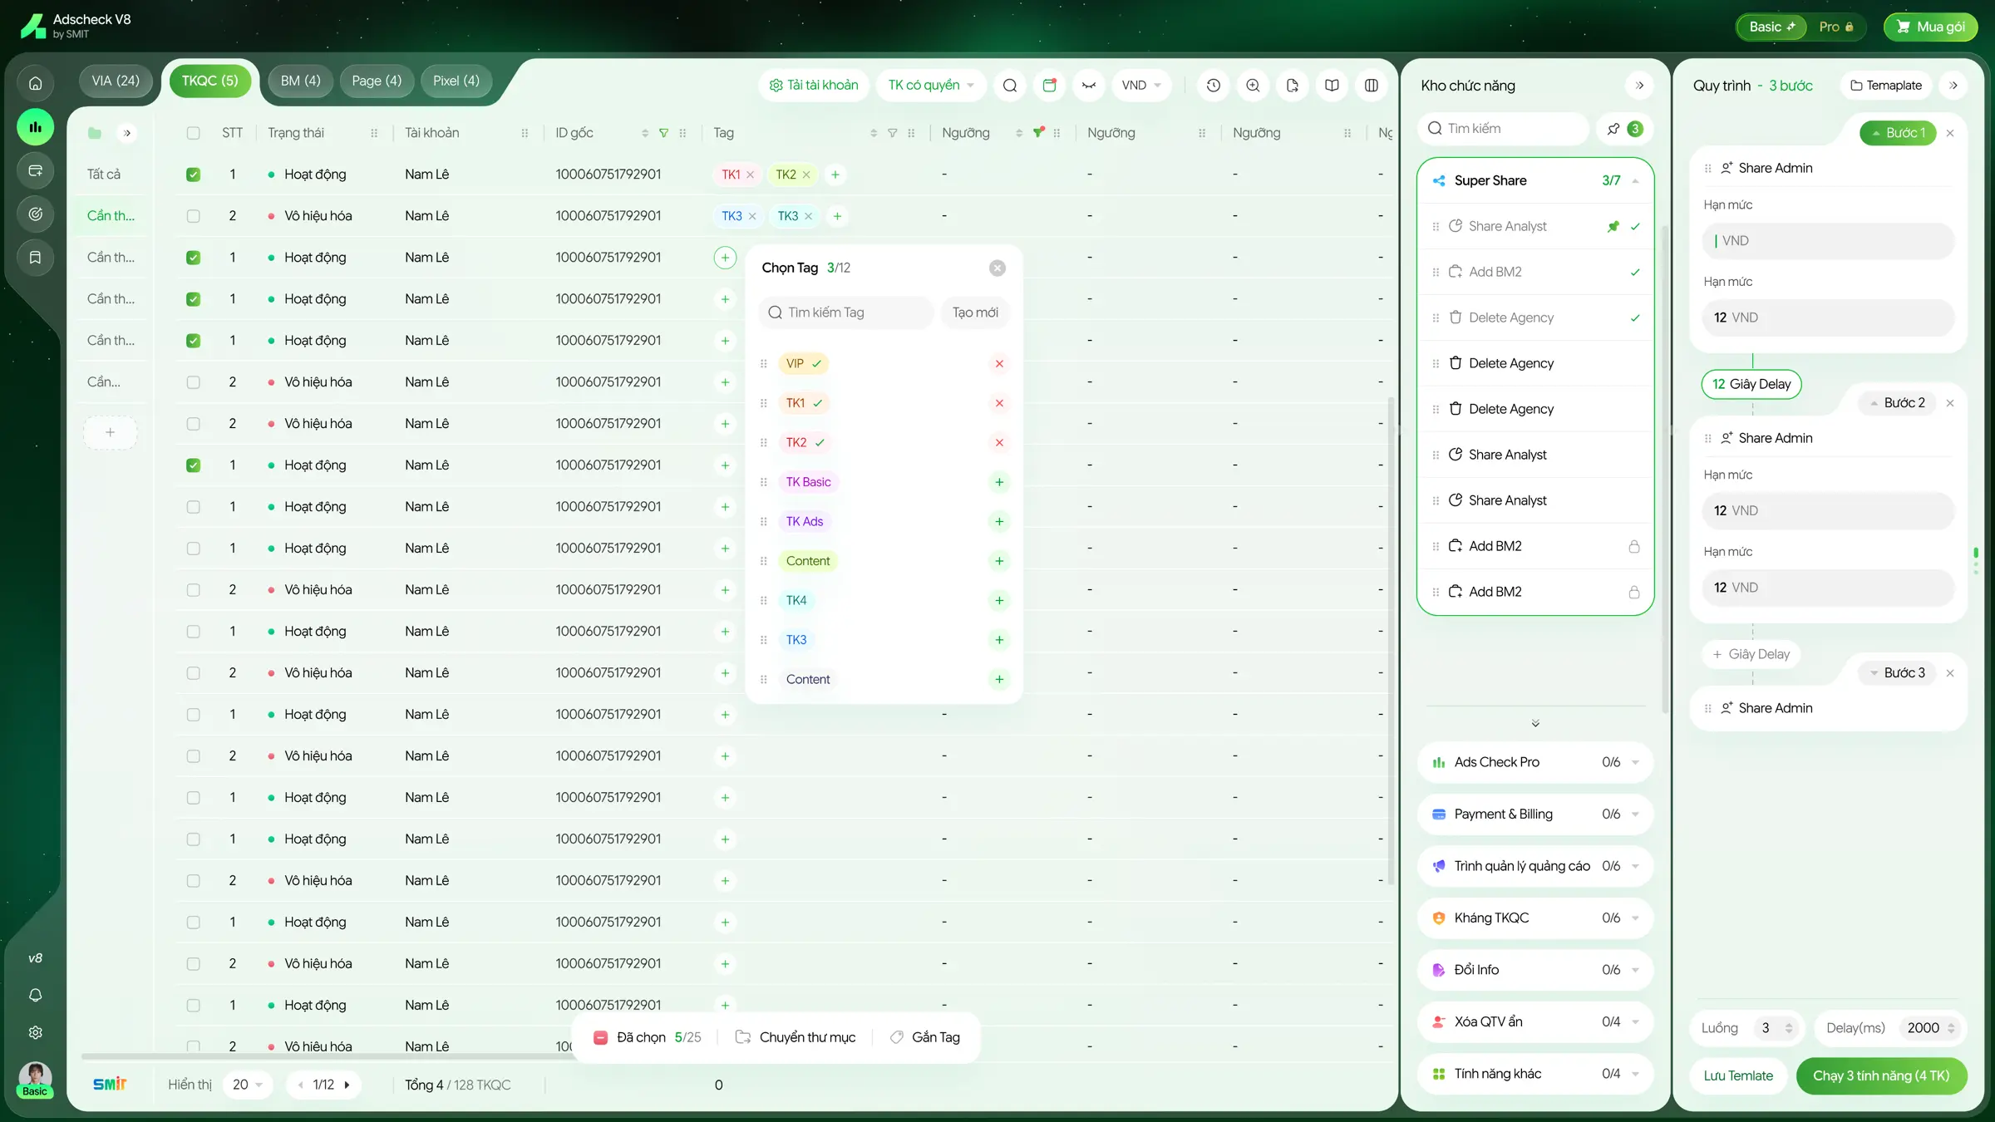Click the Tìm kiếm Tag search field
The image size is (1995, 1122).
846,312
